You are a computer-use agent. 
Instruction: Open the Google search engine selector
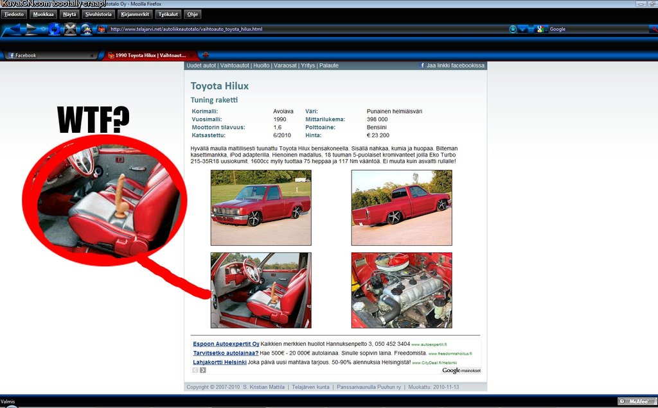[541, 29]
